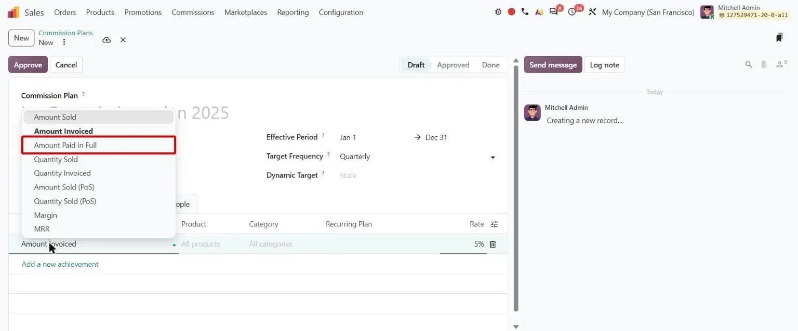The image size is (798, 331).
Task: Click Send message button
Action: pos(553,65)
